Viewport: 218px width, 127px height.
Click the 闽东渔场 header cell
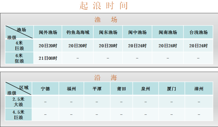(108, 32)
